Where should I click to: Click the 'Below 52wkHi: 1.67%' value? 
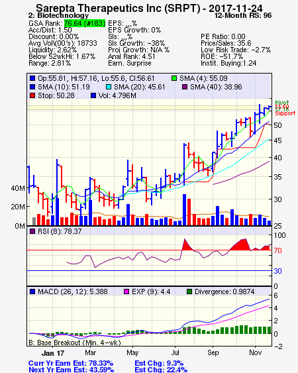point(62,56)
